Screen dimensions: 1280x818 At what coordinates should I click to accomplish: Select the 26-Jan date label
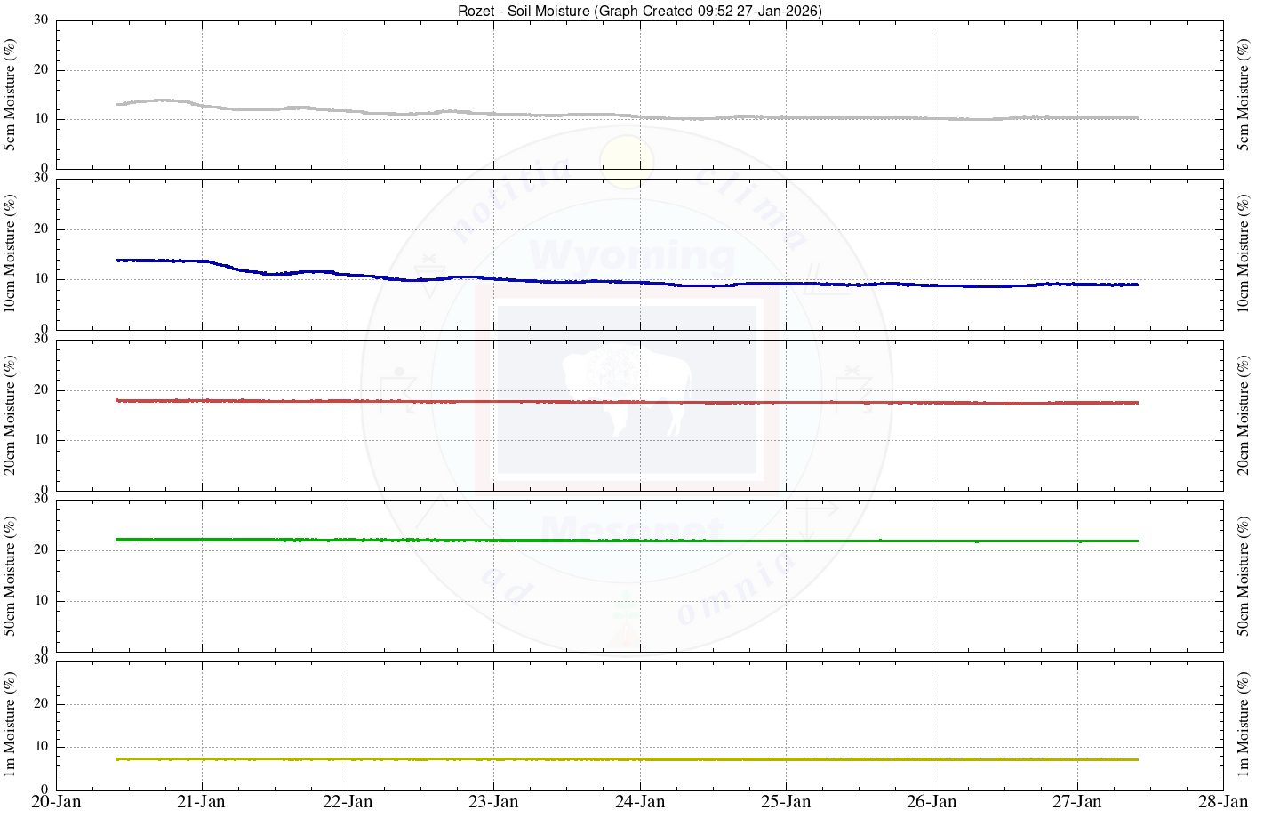click(x=932, y=802)
